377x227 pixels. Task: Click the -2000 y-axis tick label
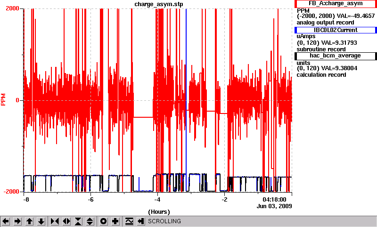point(11,192)
